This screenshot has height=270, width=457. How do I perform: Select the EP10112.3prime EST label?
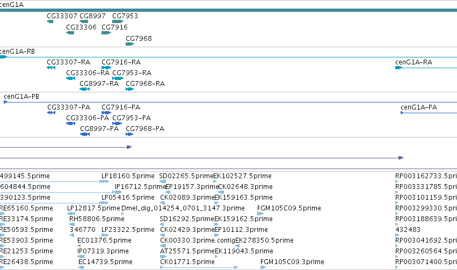tap(241, 230)
